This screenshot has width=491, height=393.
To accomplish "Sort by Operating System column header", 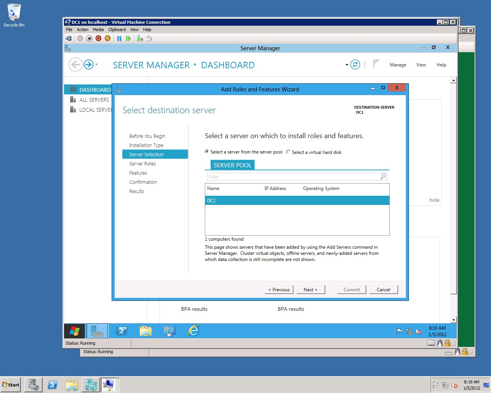I will click(321, 188).
